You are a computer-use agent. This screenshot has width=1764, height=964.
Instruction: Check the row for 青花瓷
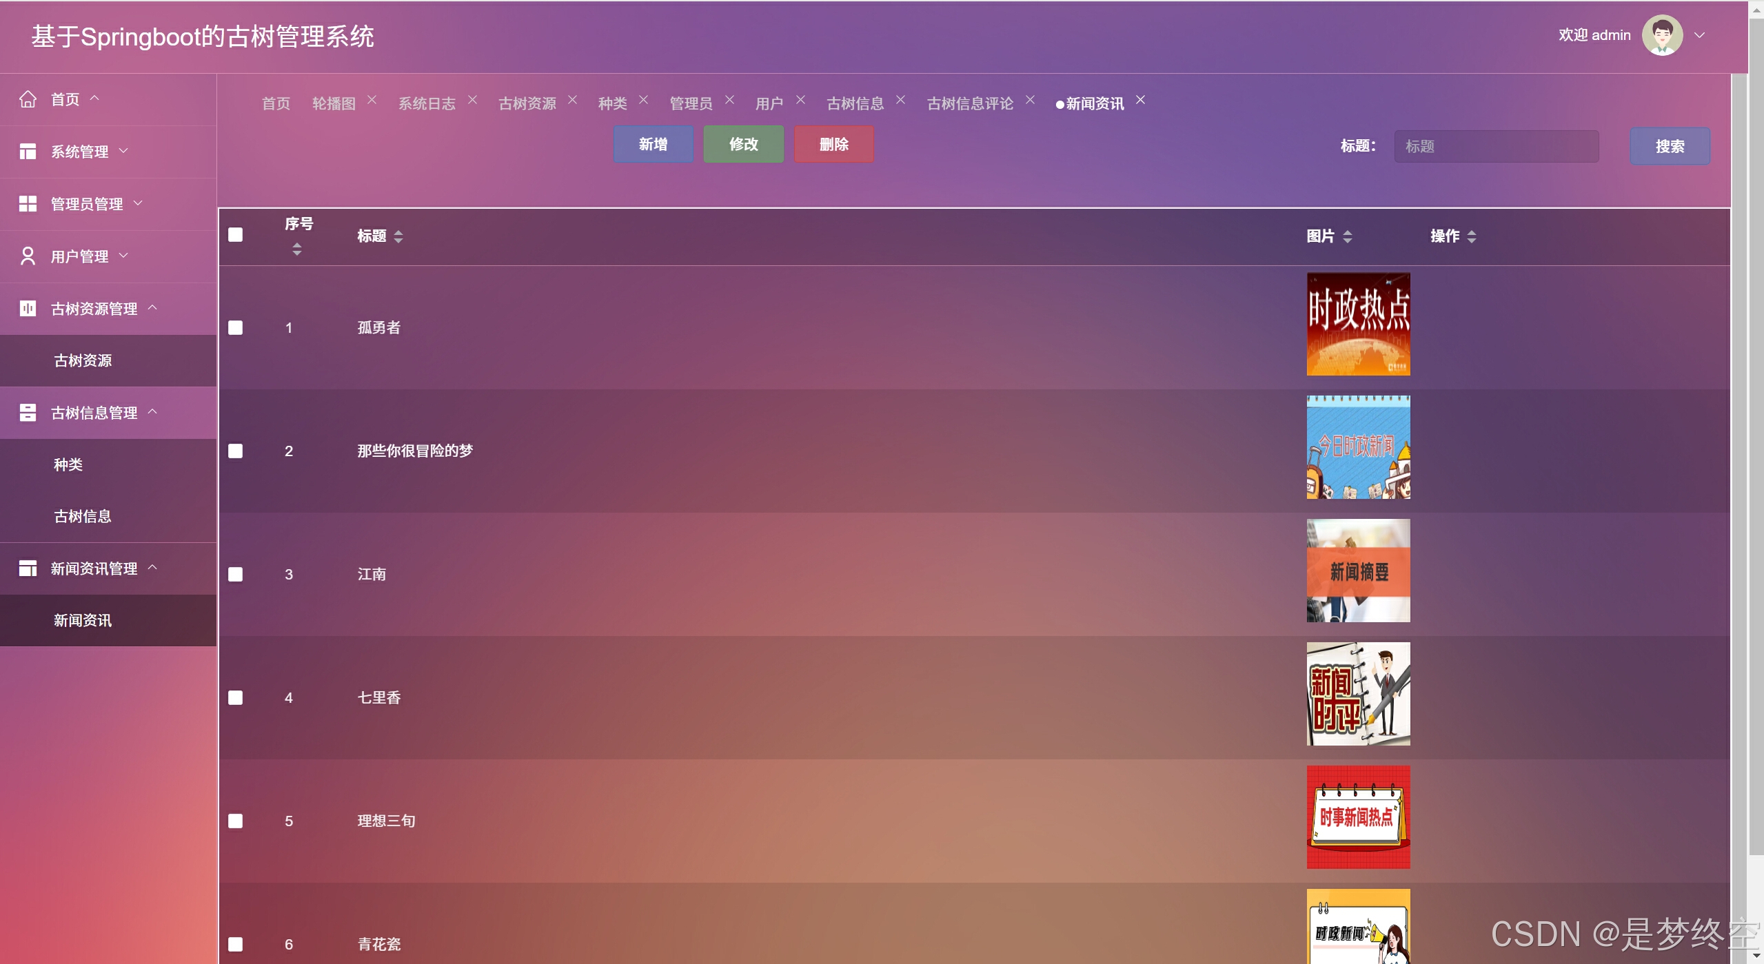pos(235,945)
